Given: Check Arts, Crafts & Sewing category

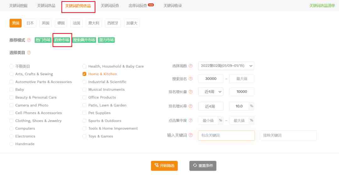Looking at the screenshot, I should (x=12, y=74).
